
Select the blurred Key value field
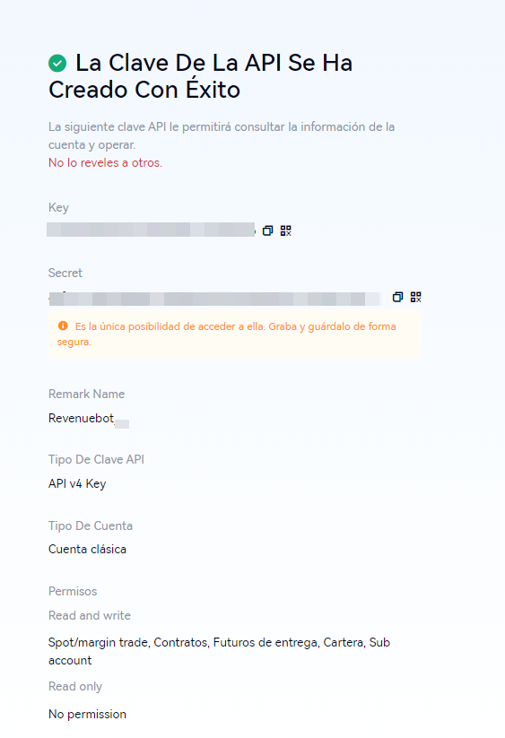tap(151, 230)
